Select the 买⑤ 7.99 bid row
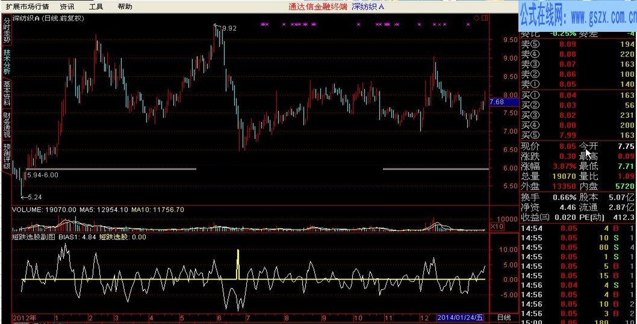The height and width of the screenshot is (324, 637). click(x=577, y=135)
